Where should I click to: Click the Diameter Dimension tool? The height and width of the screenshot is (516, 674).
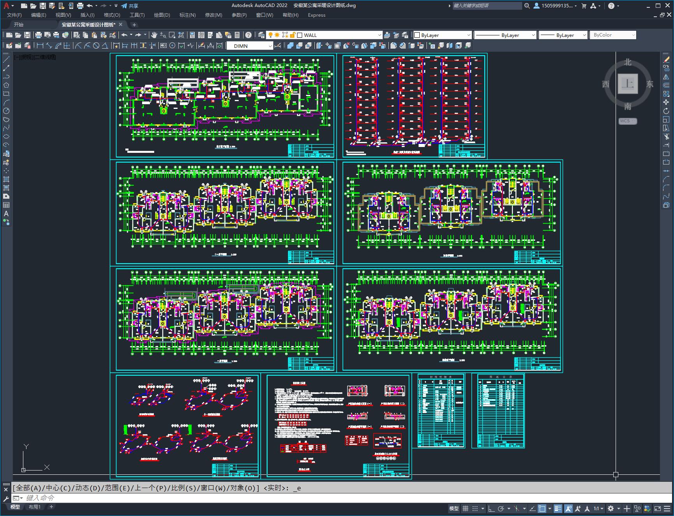point(96,45)
